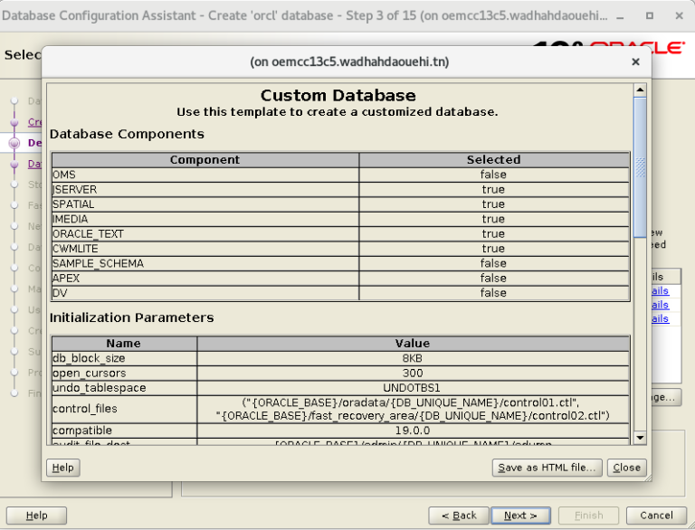Click the false value for APEX

coord(494,279)
